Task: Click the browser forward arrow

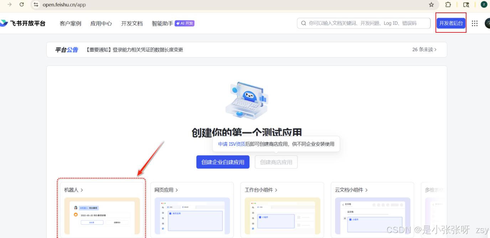Action: pos(10,5)
